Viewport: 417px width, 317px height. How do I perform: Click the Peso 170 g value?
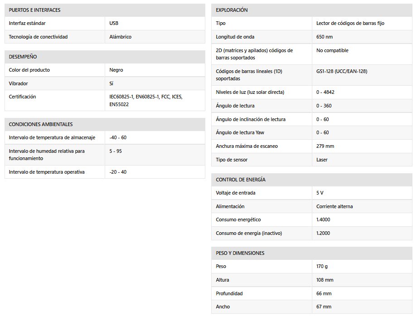[322, 266]
